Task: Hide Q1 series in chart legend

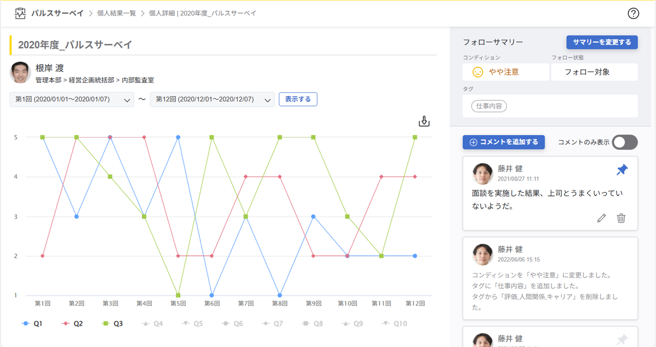Action: (32, 323)
